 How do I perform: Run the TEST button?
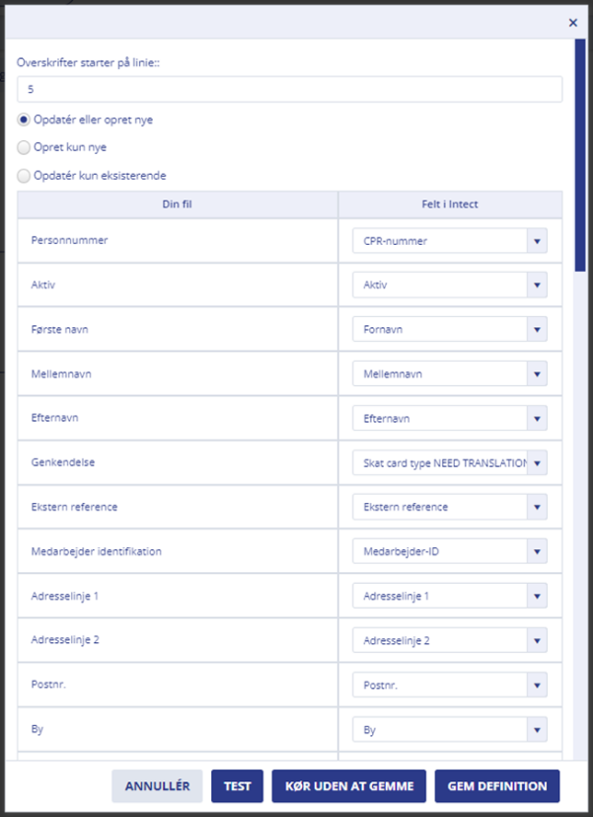(237, 785)
